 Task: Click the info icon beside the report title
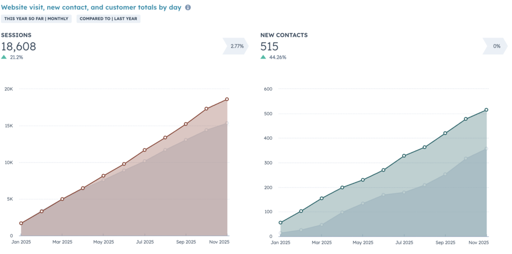[188, 8]
